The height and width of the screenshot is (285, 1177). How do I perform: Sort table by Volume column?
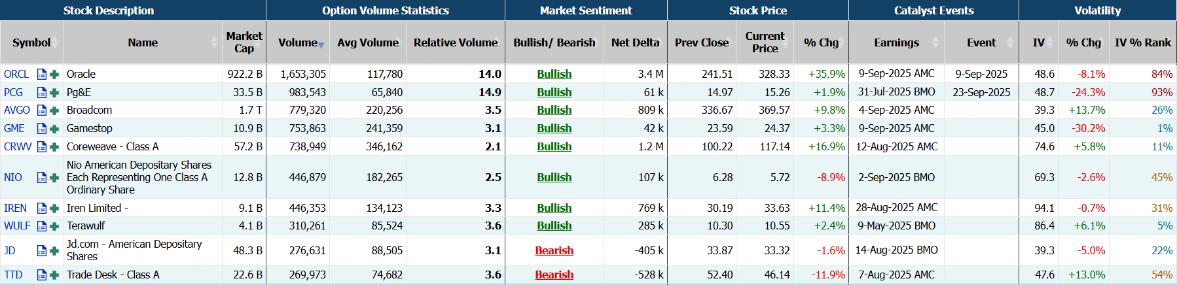pos(298,42)
